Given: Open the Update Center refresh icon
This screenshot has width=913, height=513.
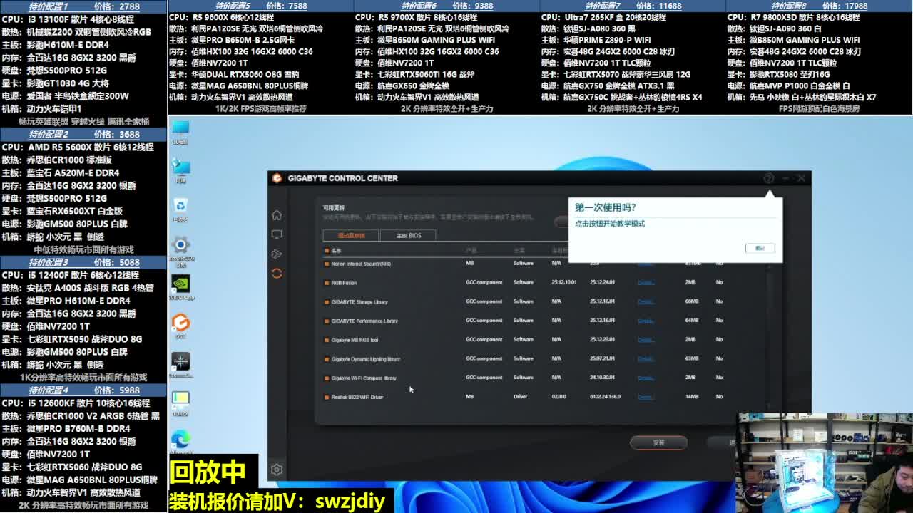Looking at the screenshot, I should point(277,274).
